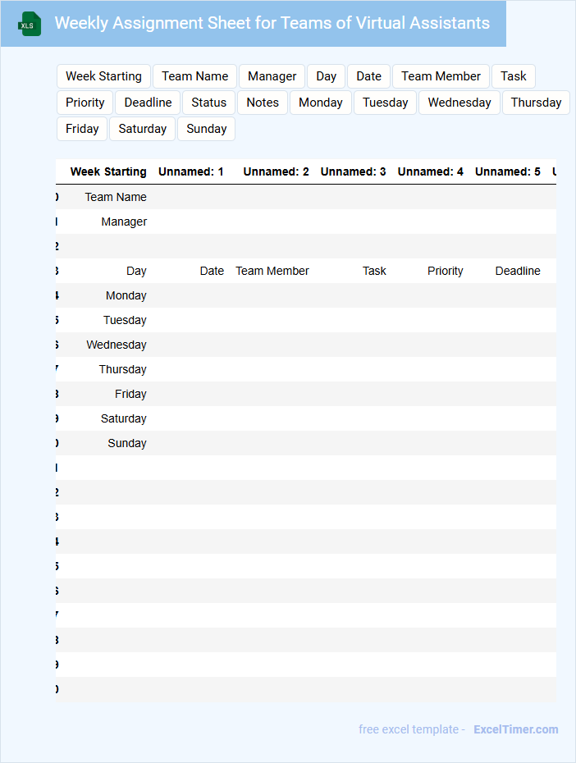Click the Friday row cell

coord(130,394)
